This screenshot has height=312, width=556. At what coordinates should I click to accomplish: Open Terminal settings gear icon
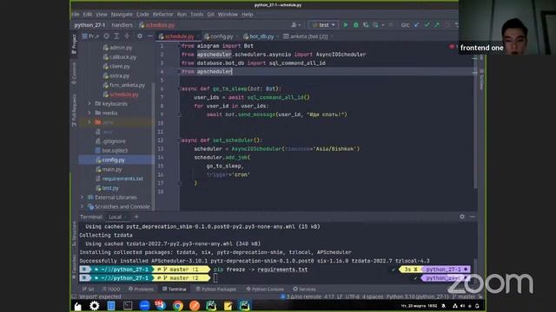462,217
